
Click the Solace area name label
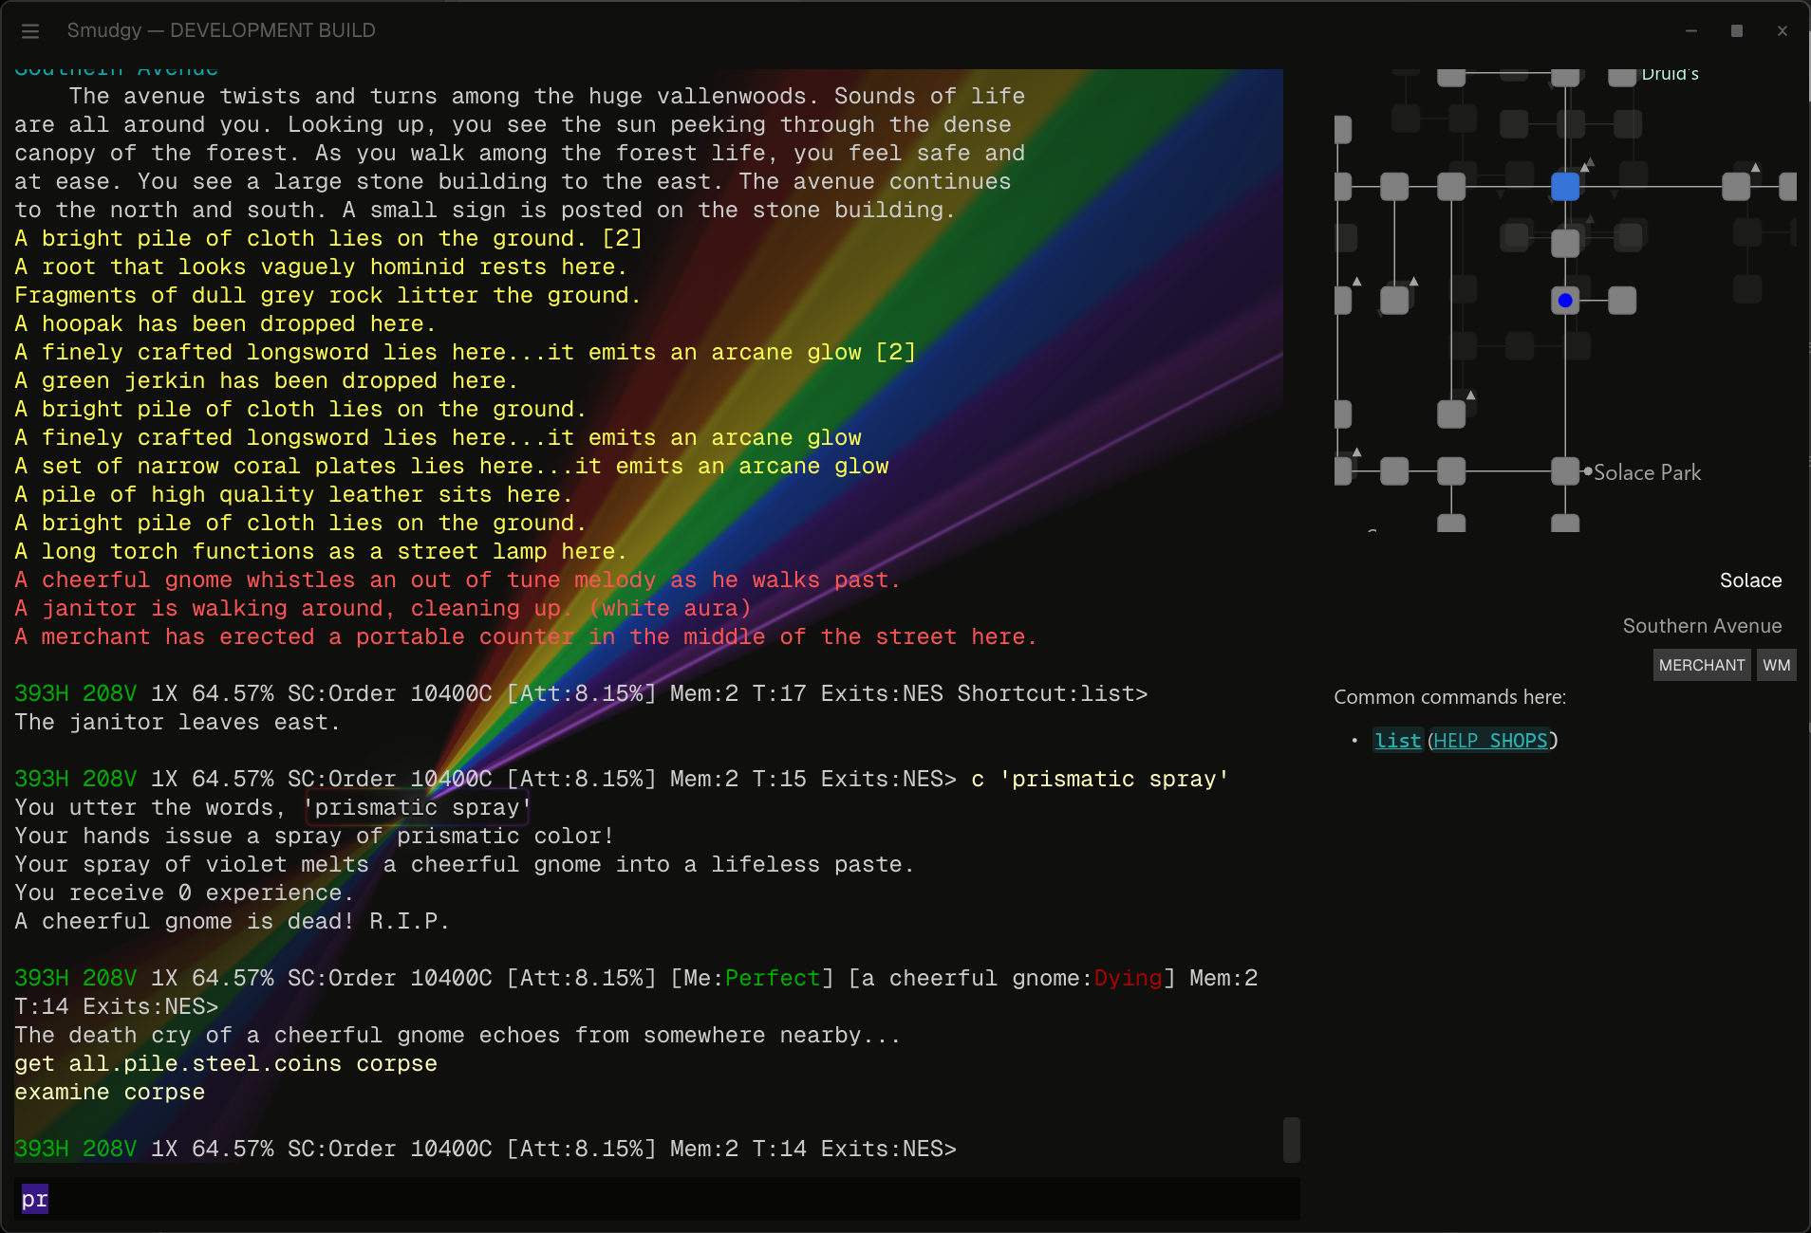point(1750,580)
